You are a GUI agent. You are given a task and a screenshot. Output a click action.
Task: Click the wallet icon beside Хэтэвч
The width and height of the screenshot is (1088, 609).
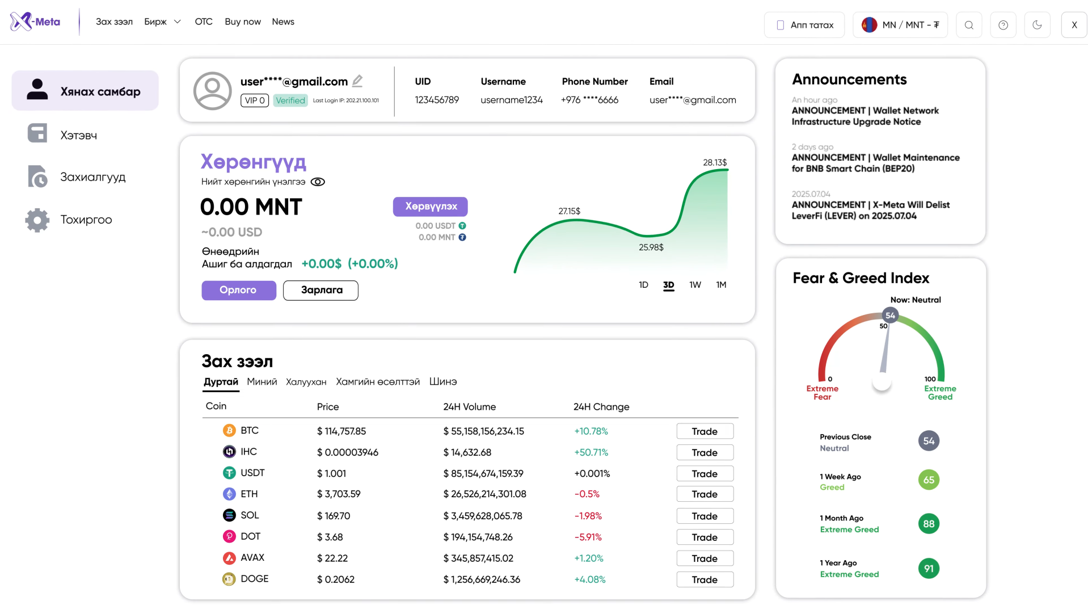(x=37, y=133)
